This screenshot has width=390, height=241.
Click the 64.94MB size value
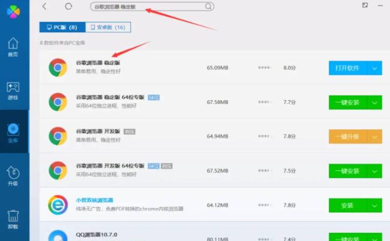click(217, 136)
